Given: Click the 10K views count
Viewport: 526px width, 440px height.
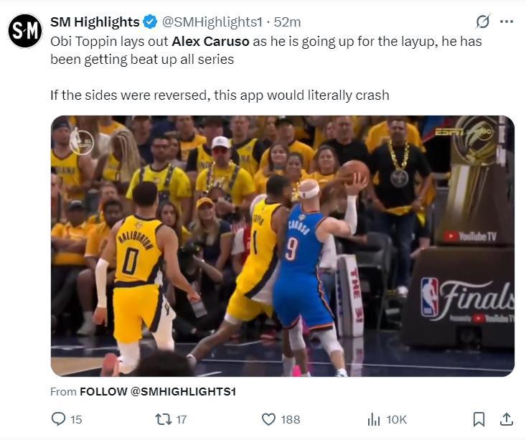Looking at the screenshot, I should (396, 419).
